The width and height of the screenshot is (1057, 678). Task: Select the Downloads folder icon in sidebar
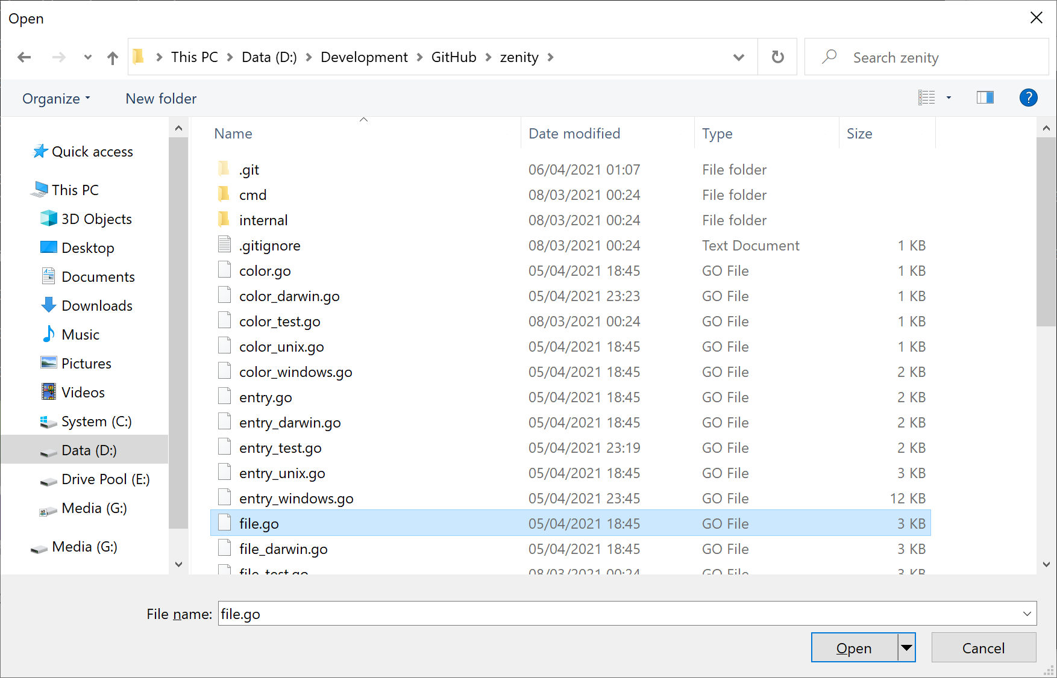point(48,305)
